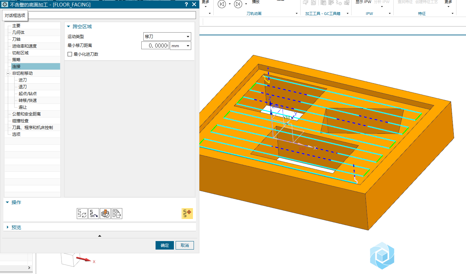
Task: Open dropdown arrow next to previous-step button
Action: point(230,4)
